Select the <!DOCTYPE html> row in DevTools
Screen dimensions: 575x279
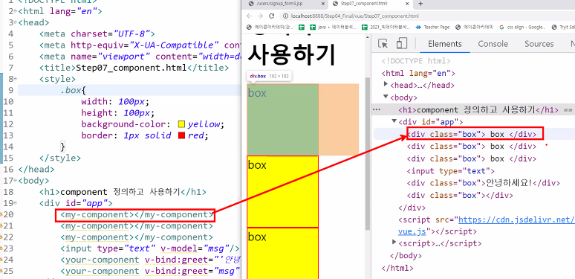click(416, 61)
